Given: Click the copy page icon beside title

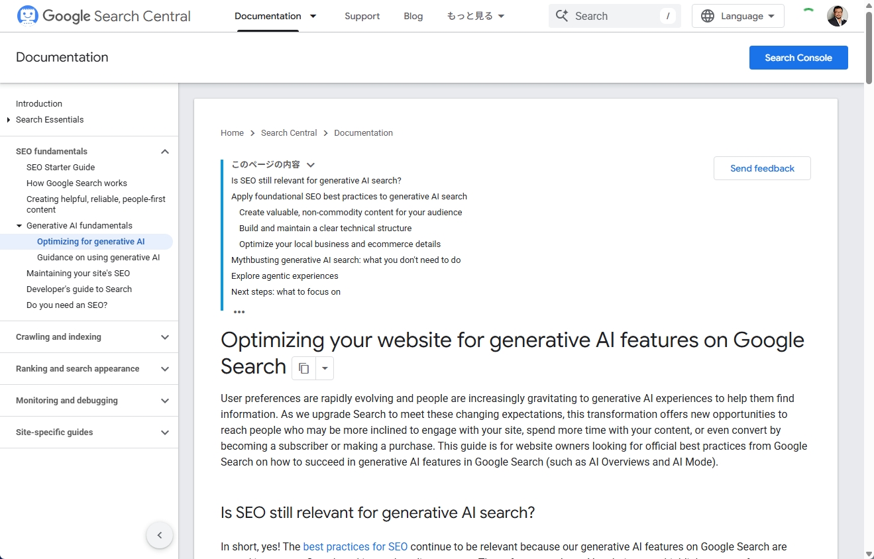Looking at the screenshot, I should [x=303, y=368].
